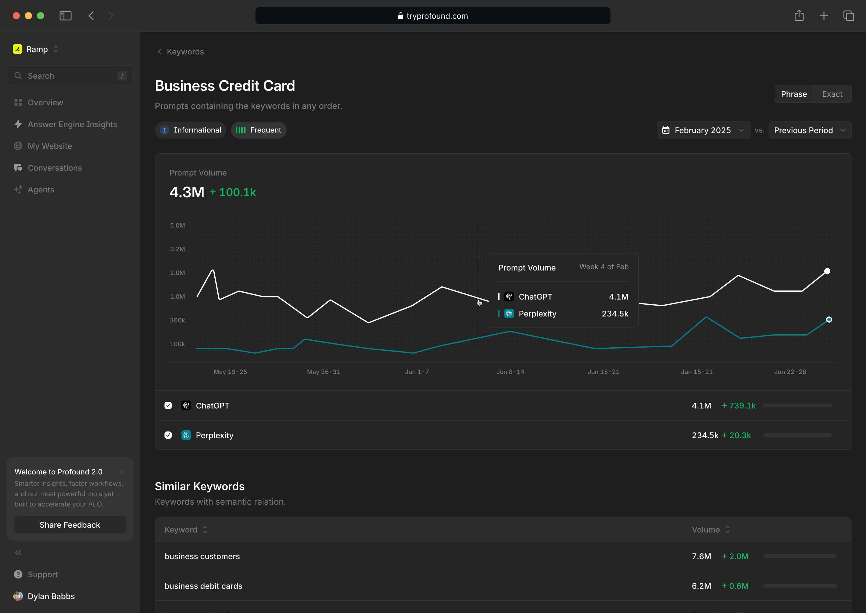Viewport: 866px width, 613px height.
Task: Click the + 20.3k Perplexity change value
Action: (x=736, y=435)
